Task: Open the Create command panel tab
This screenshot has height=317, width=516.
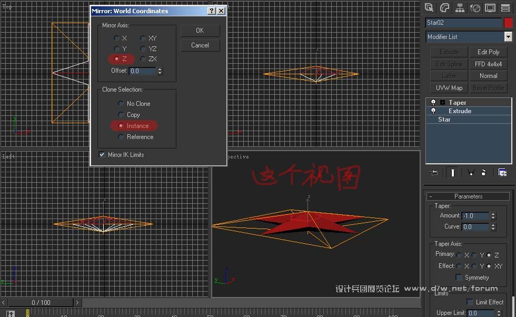Action: [x=429, y=7]
